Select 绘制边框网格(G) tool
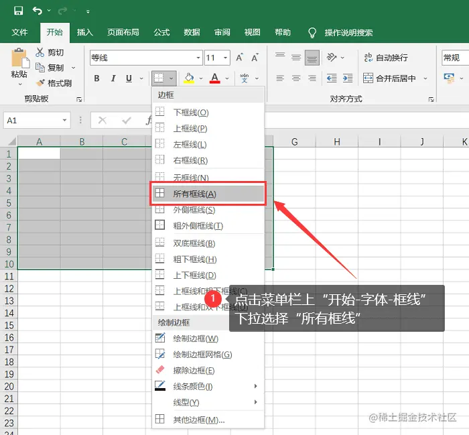This screenshot has height=435, width=469. pyautogui.click(x=208, y=355)
